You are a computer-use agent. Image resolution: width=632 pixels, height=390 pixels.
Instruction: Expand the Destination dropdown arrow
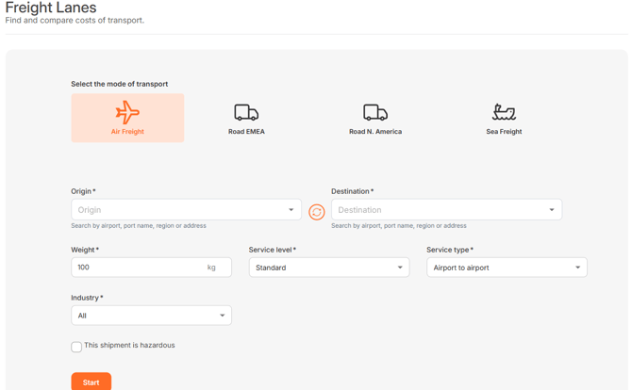(552, 210)
